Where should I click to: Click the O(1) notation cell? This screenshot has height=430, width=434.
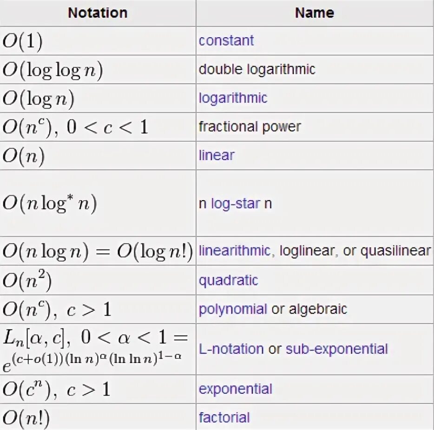23,41
